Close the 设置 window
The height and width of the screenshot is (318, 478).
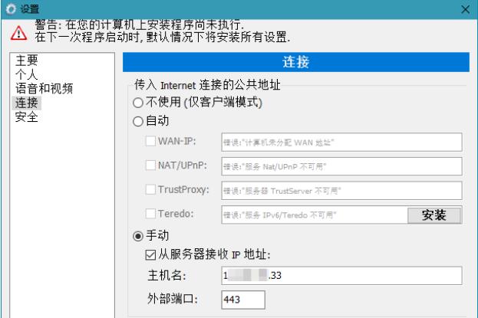click(x=465, y=9)
